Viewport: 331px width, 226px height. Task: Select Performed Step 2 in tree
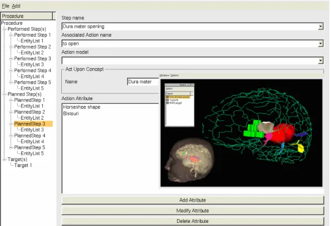click(33, 47)
